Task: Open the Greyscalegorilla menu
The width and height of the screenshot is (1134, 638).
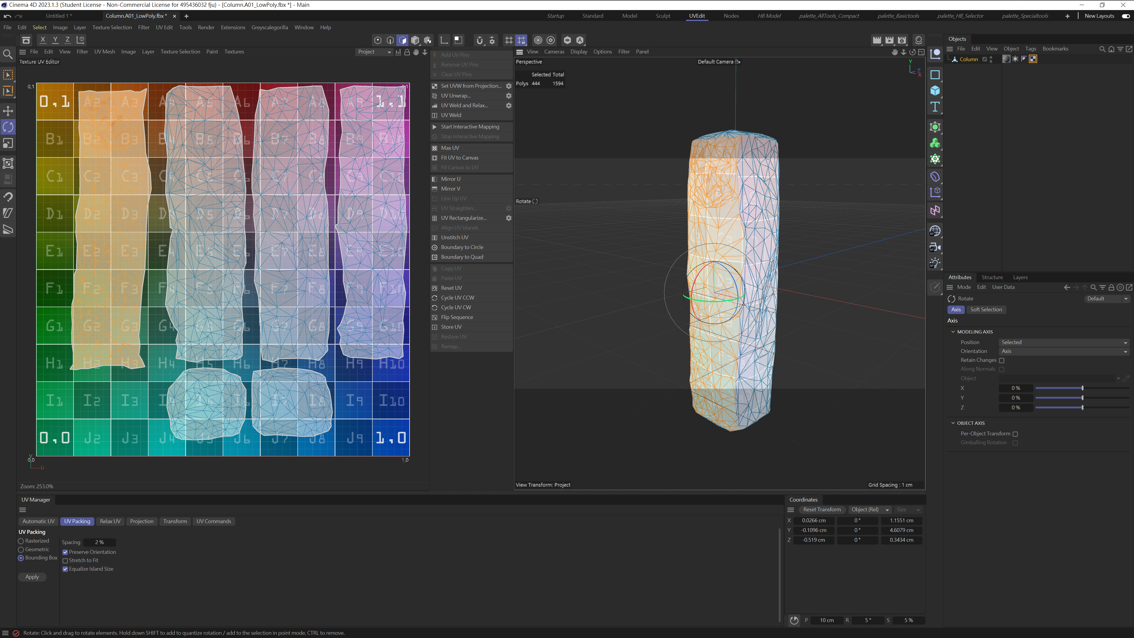Action: (269, 27)
